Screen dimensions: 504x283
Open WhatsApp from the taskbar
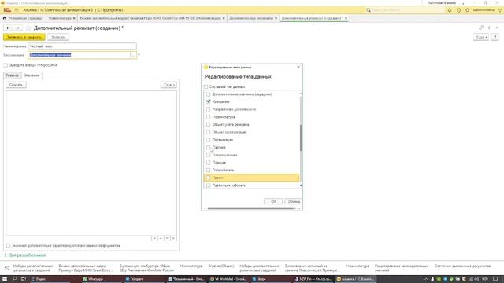pyautogui.click(x=93, y=279)
